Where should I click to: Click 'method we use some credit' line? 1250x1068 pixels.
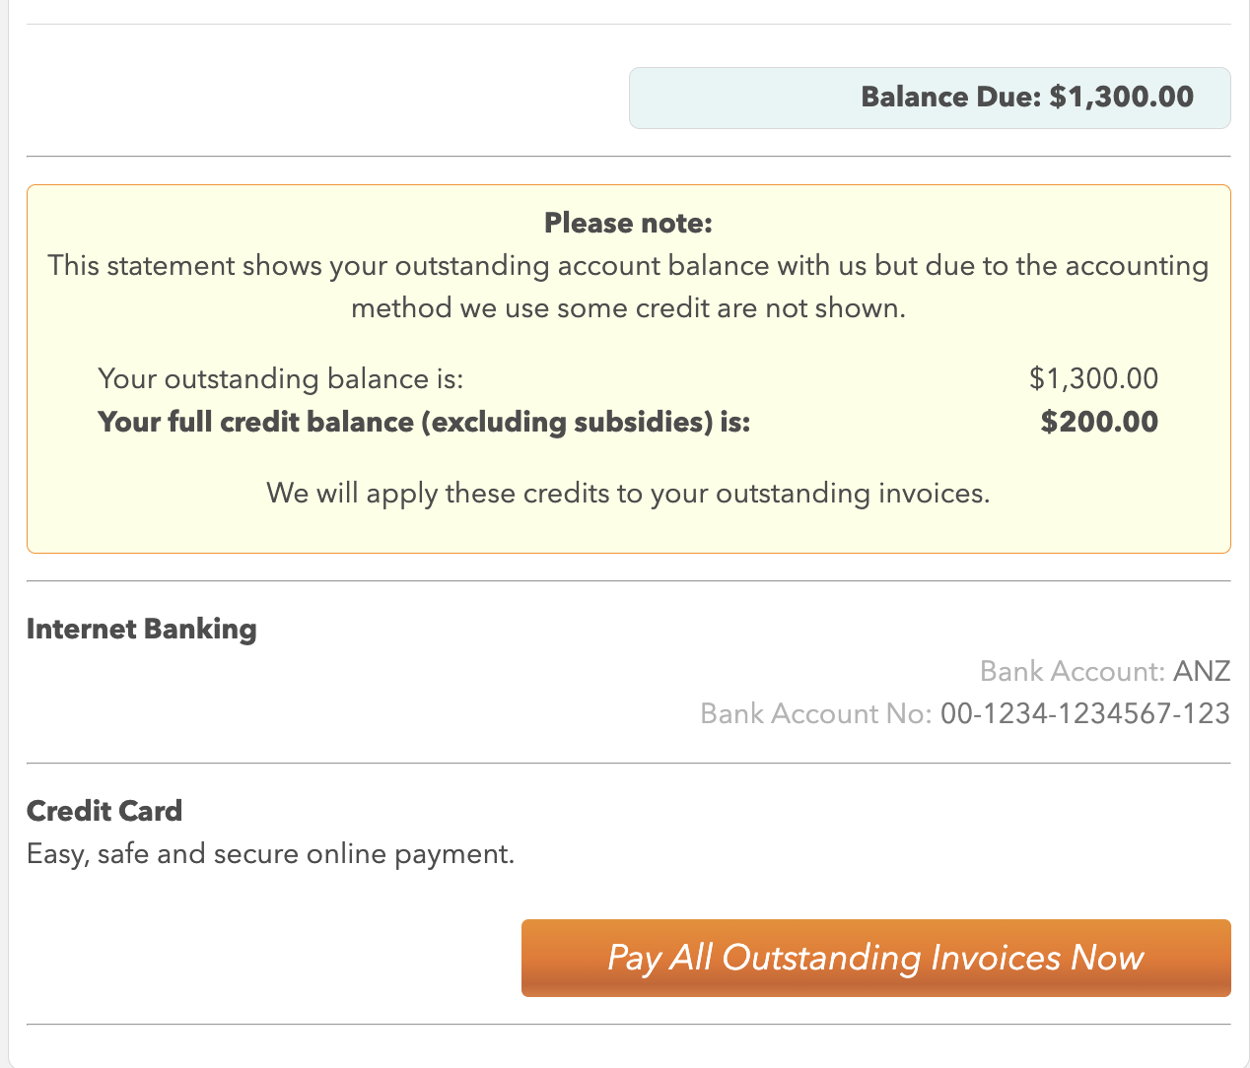point(628,308)
